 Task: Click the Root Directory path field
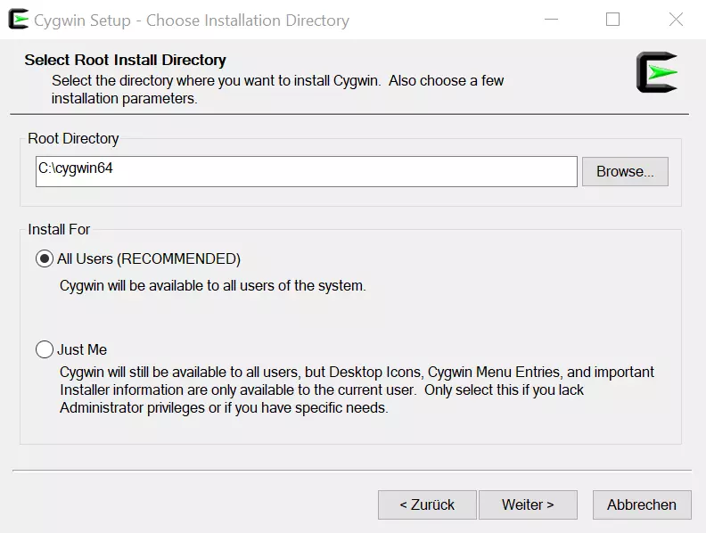[x=306, y=171]
